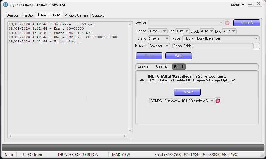This screenshot has height=159, width=266.
Task: Open the Mode REDMI Note7 dropdown
Action: tap(221, 38)
